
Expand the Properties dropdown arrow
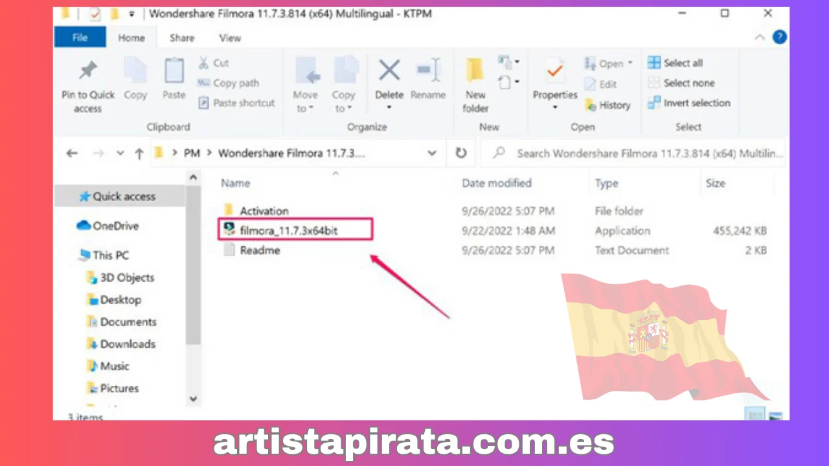point(554,107)
